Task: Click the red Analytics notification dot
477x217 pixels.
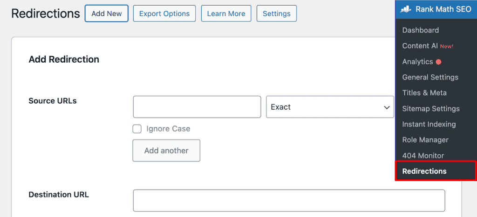Action: [x=438, y=62]
